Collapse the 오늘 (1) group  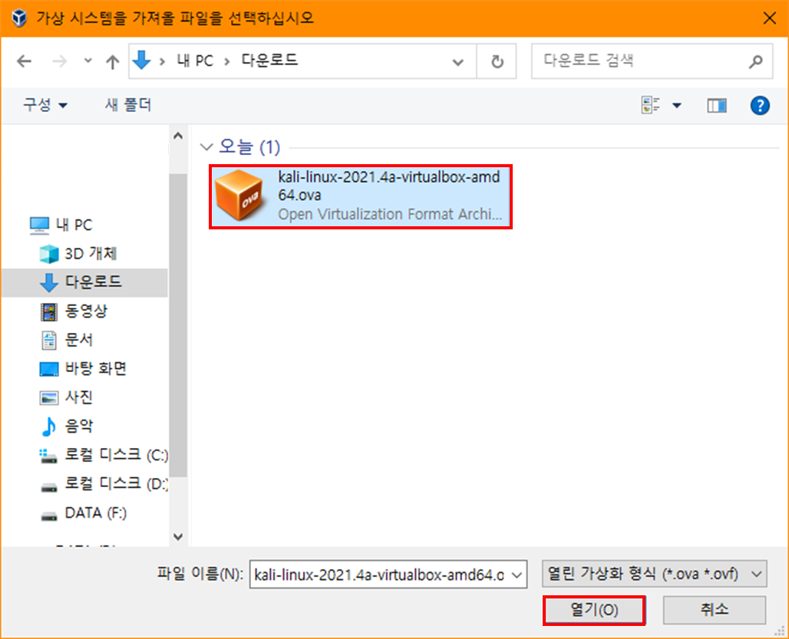coord(206,147)
